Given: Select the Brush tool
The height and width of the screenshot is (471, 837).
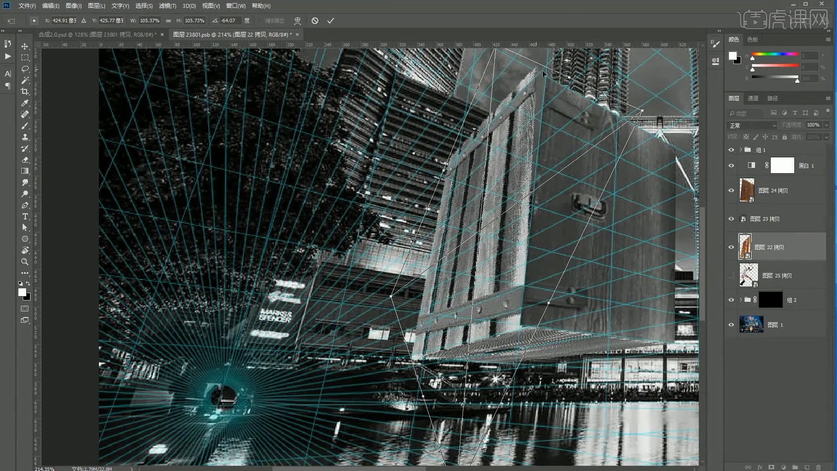Looking at the screenshot, I should point(25,126).
